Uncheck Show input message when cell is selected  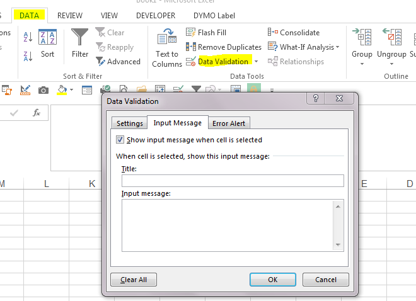[120, 140]
